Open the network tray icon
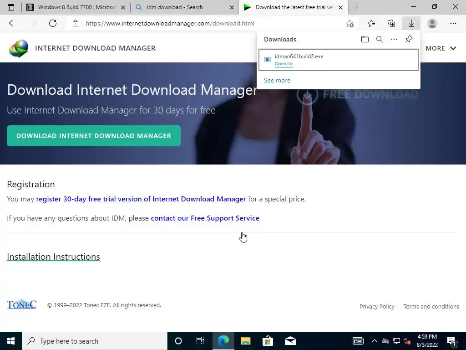Viewport: 466px width, 350px height. tap(396, 341)
